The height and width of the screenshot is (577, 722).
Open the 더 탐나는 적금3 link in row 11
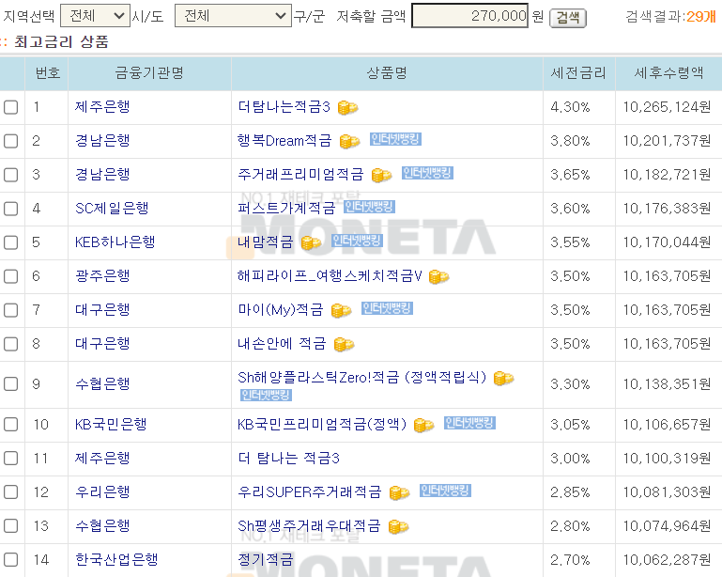[289, 458]
